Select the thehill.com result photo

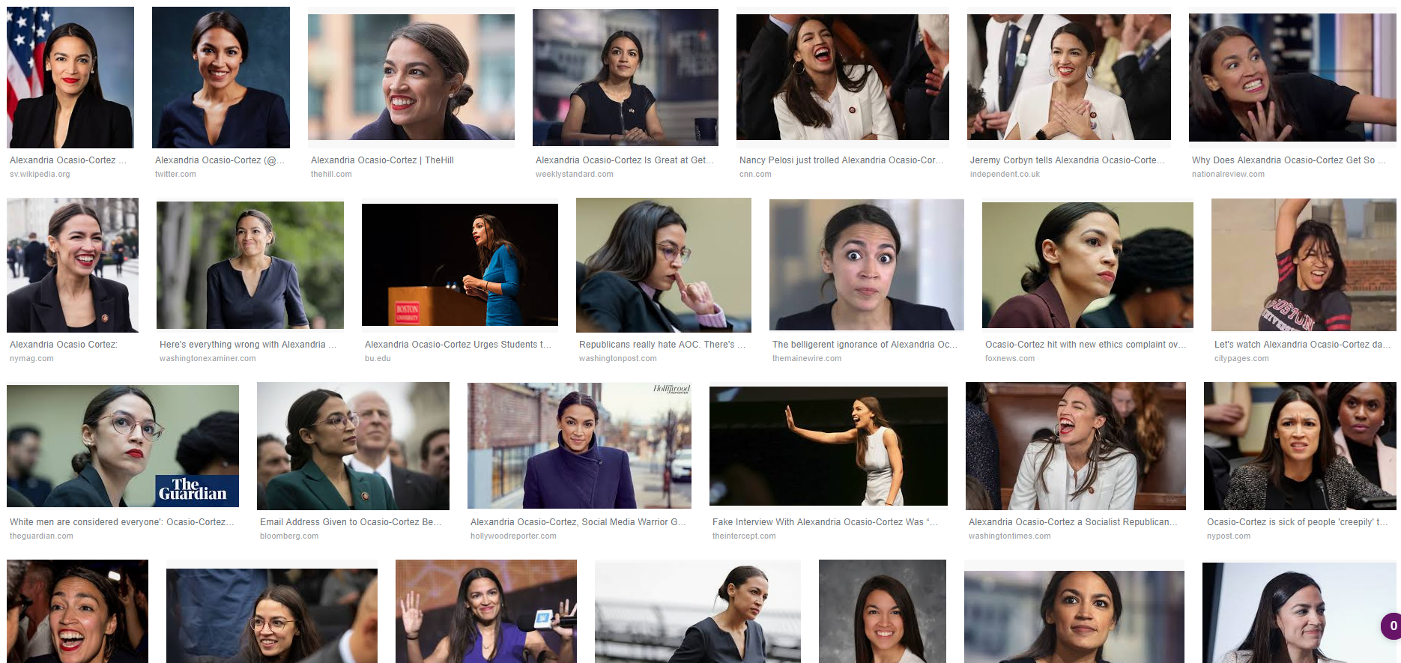click(x=411, y=77)
